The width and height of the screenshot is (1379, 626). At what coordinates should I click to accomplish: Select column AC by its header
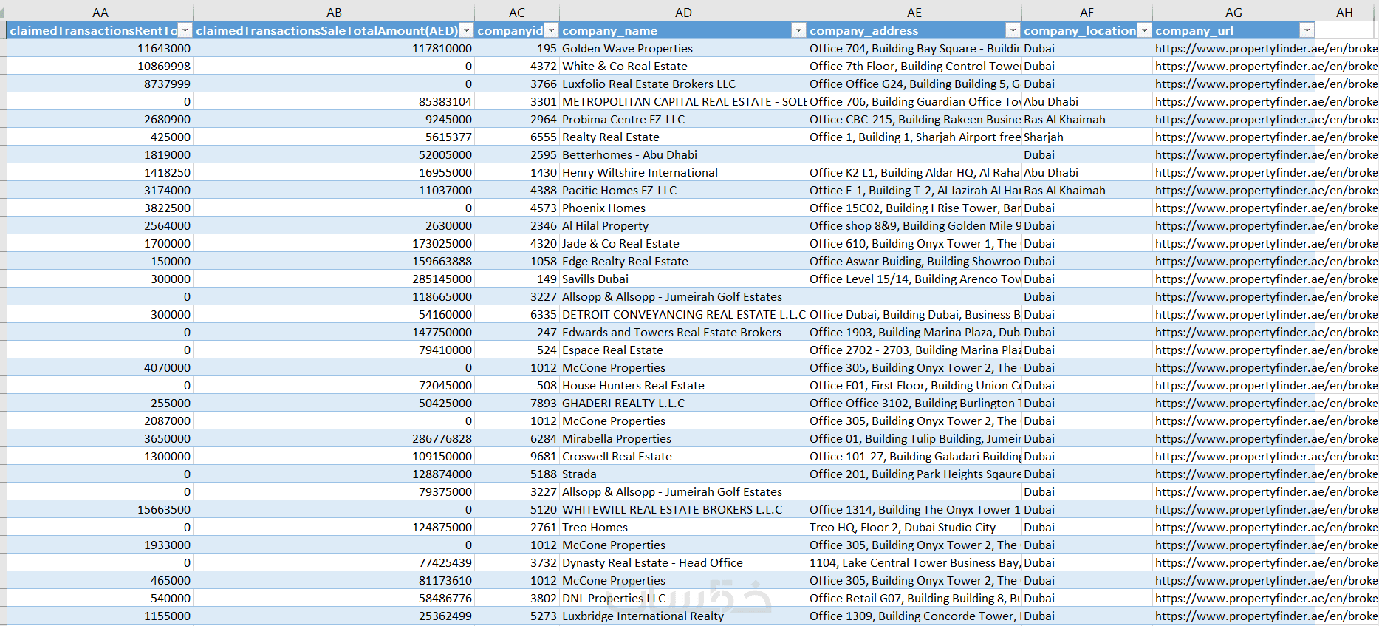pyautogui.click(x=517, y=12)
